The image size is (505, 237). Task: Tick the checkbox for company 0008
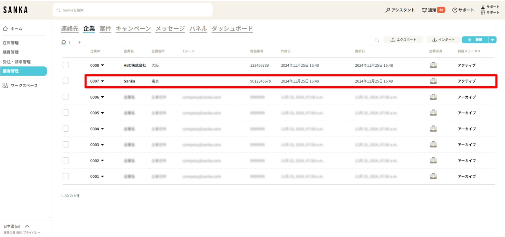66,65
